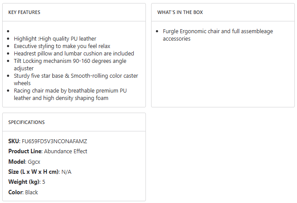Click the bold SKU label
The image size is (297, 203).
pos(14,141)
